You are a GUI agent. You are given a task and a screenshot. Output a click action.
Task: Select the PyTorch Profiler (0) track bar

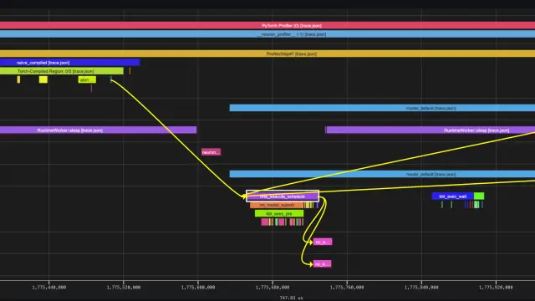[267, 26]
